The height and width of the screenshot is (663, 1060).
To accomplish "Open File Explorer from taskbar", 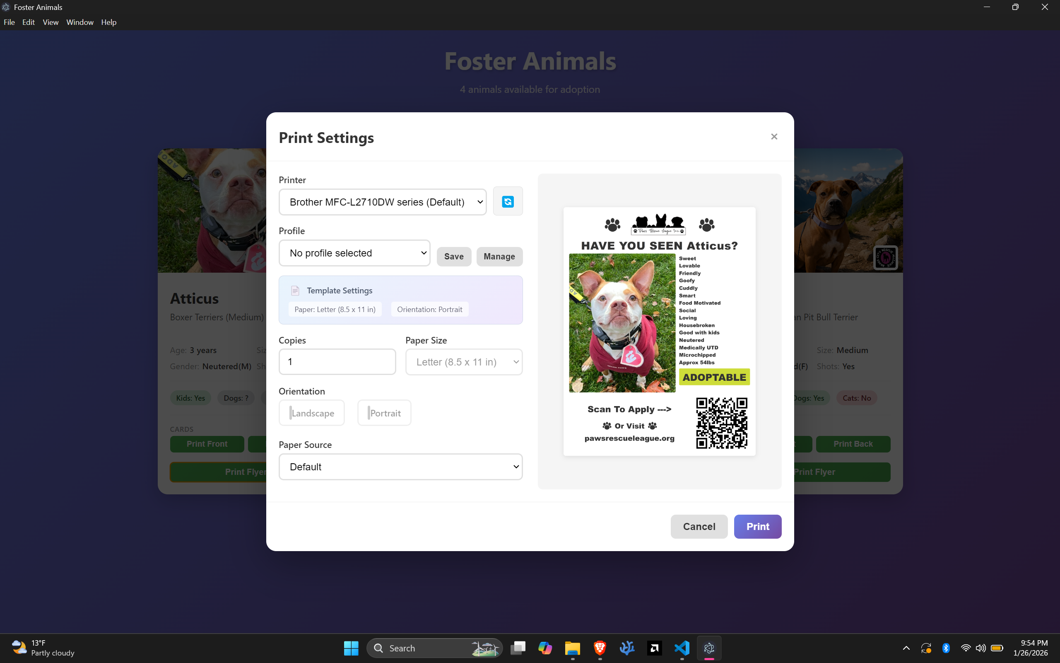I will pyautogui.click(x=572, y=648).
